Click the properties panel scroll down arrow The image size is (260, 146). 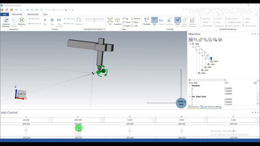258,104
